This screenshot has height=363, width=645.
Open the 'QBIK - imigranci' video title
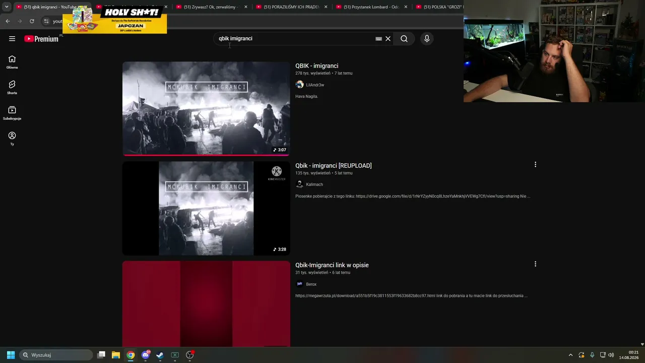pyautogui.click(x=317, y=66)
